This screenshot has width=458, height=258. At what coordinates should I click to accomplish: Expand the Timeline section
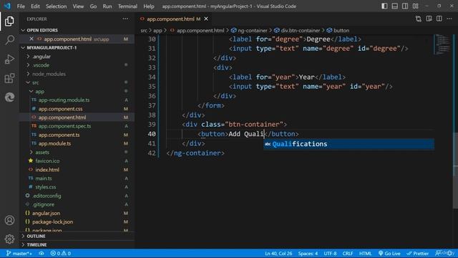(x=77, y=244)
